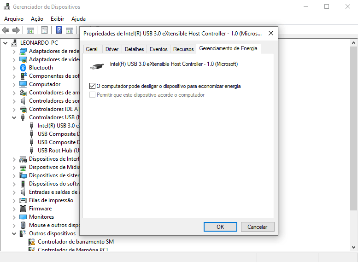Click the Firmware chip icon

23,209
